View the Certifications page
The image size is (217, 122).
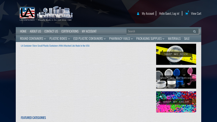[x=70, y=31]
